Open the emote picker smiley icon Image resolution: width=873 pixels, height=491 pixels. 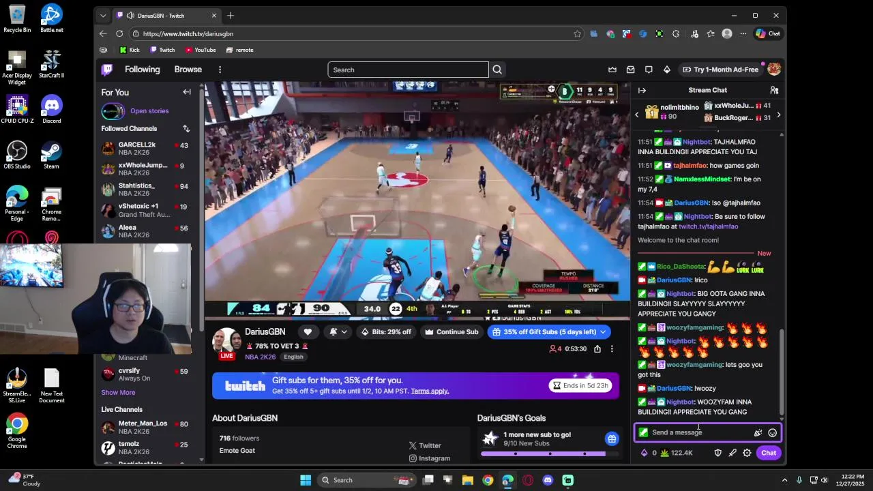[772, 432]
